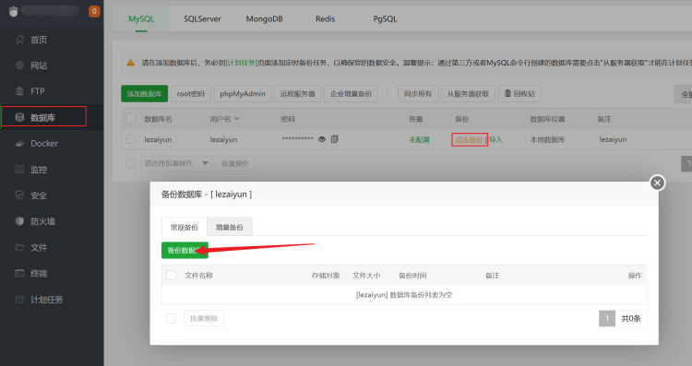The height and width of the screenshot is (366, 692).
Task: Click the green 备份数据库 backup button in dialog
Action: [185, 250]
